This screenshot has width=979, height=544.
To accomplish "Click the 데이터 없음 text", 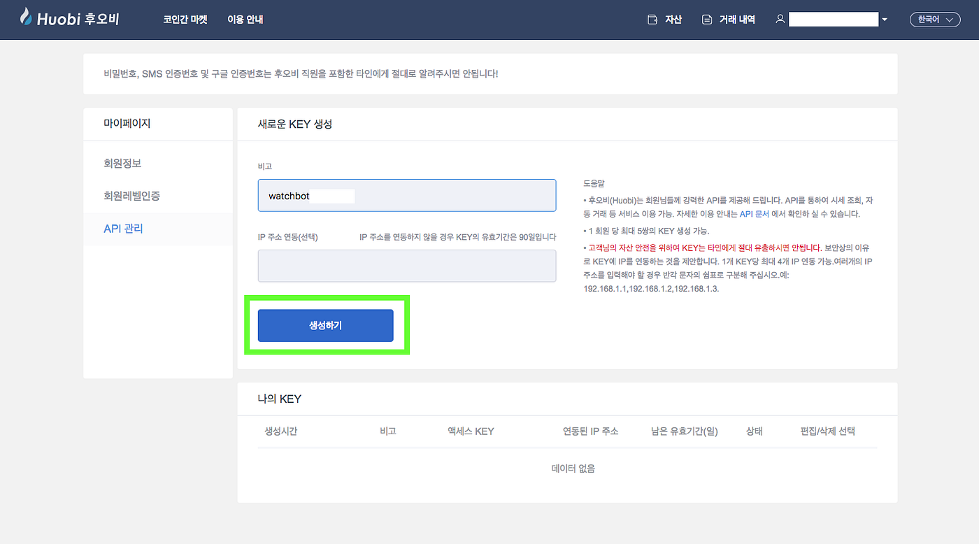I will (573, 468).
